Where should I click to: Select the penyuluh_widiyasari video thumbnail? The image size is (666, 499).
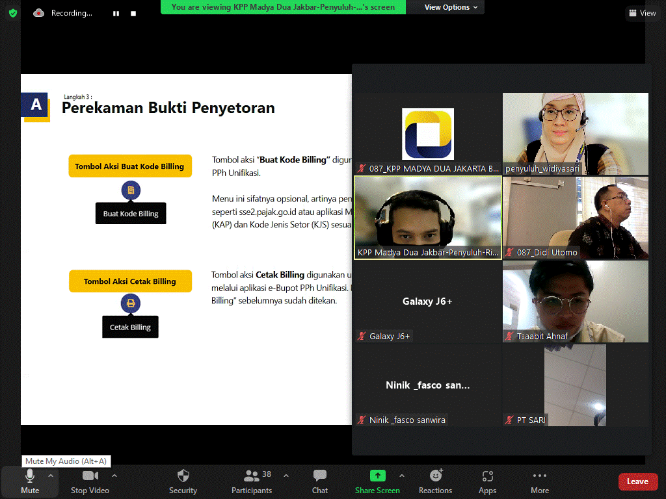point(575,133)
